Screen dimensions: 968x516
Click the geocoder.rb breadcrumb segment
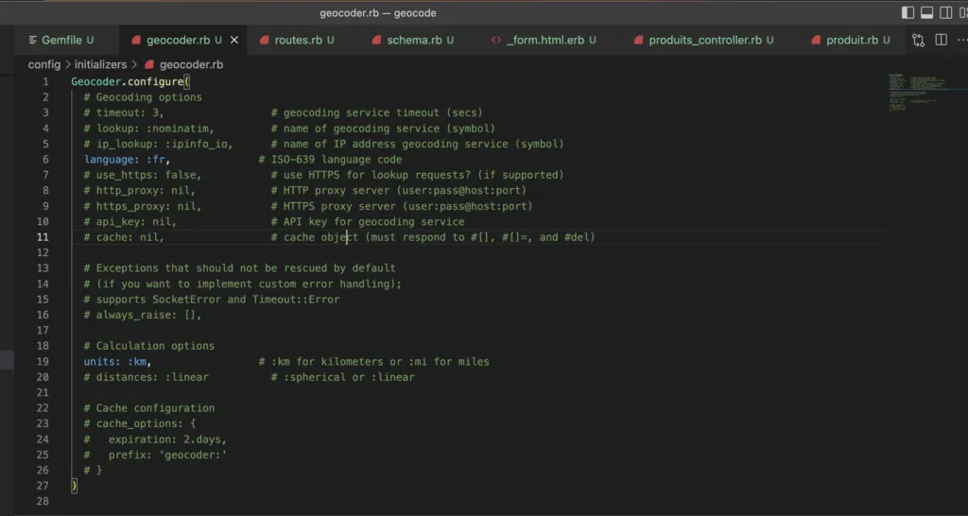click(x=191, y=64)
